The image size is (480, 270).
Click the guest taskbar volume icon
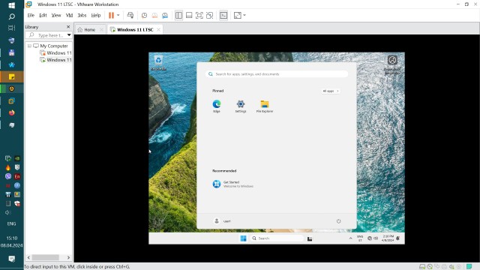[376, 238]
